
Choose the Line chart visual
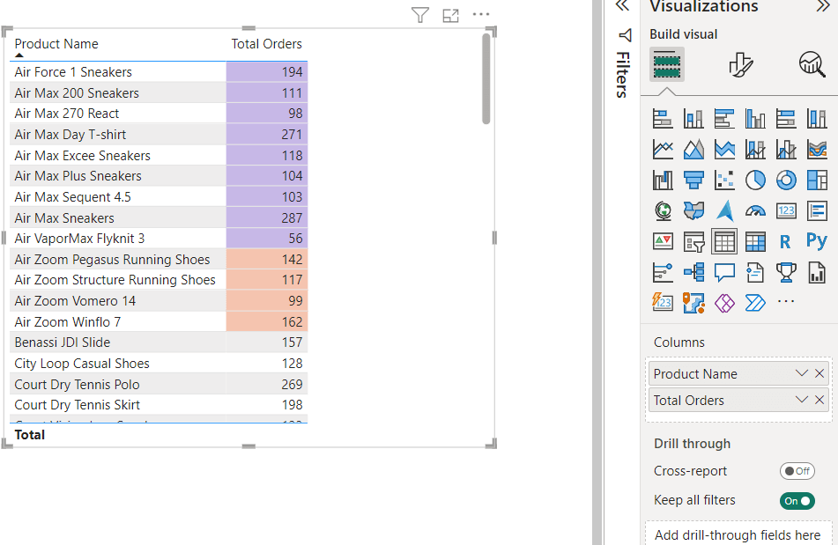coord(663,150)
